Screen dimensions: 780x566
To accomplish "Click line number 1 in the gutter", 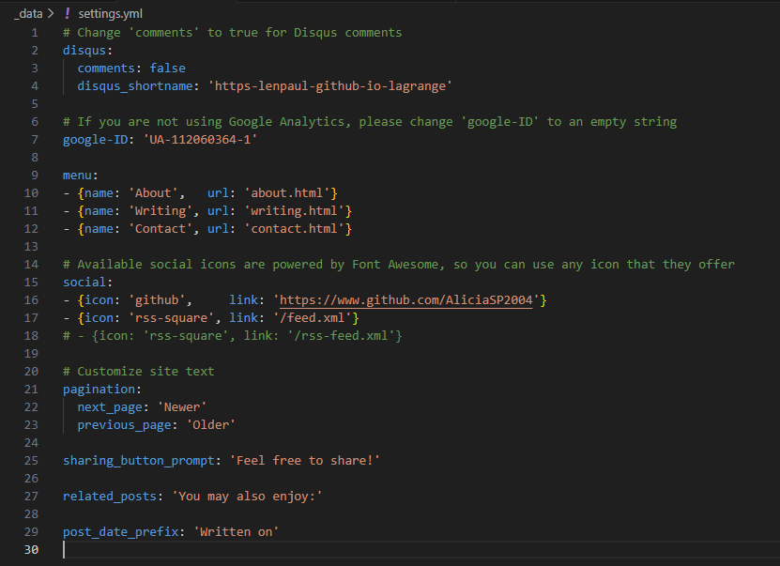I will pos(35,33).
